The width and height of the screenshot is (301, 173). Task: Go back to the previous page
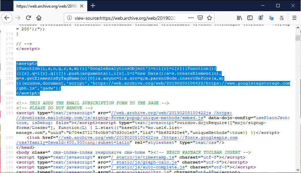point(7,18)
